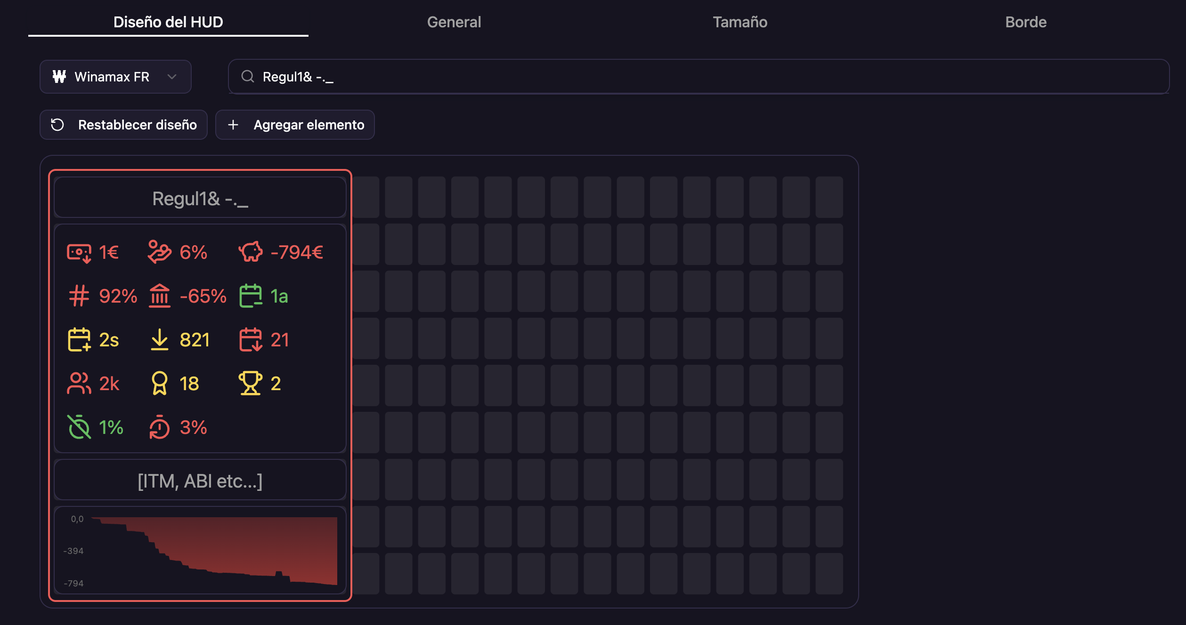Click the 821 value text
1186x625 pixels.
[195, 340]
